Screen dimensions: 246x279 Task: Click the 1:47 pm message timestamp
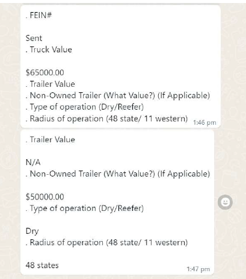pyautogui.click(x=198, y=269)
